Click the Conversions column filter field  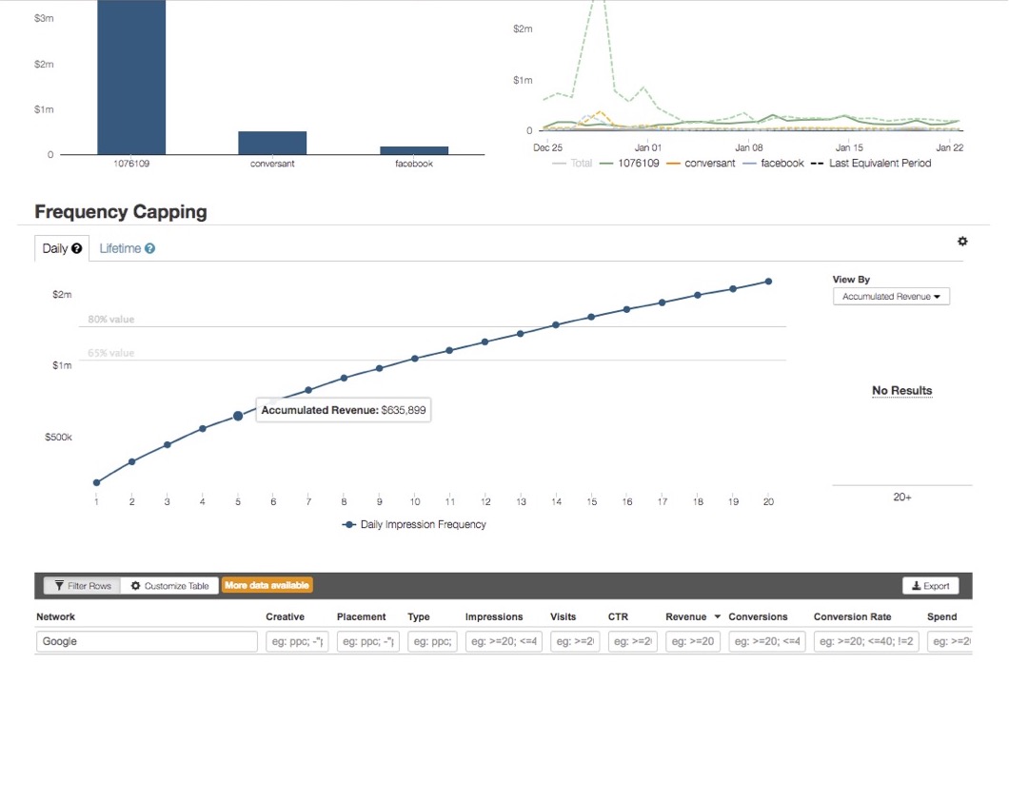(x=767, y=641)
